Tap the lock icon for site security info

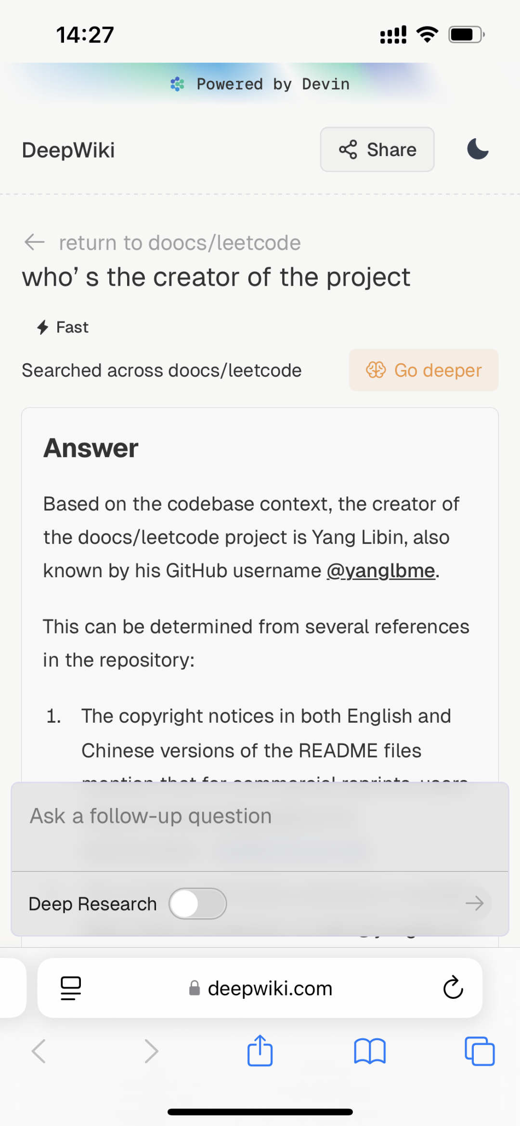(x=194, y=988)
